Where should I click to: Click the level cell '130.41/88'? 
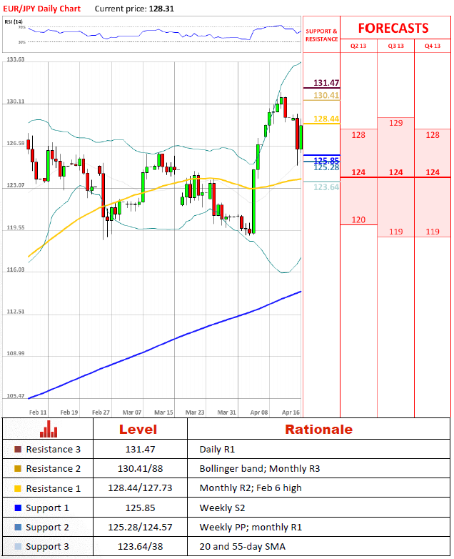click(141, 468)
